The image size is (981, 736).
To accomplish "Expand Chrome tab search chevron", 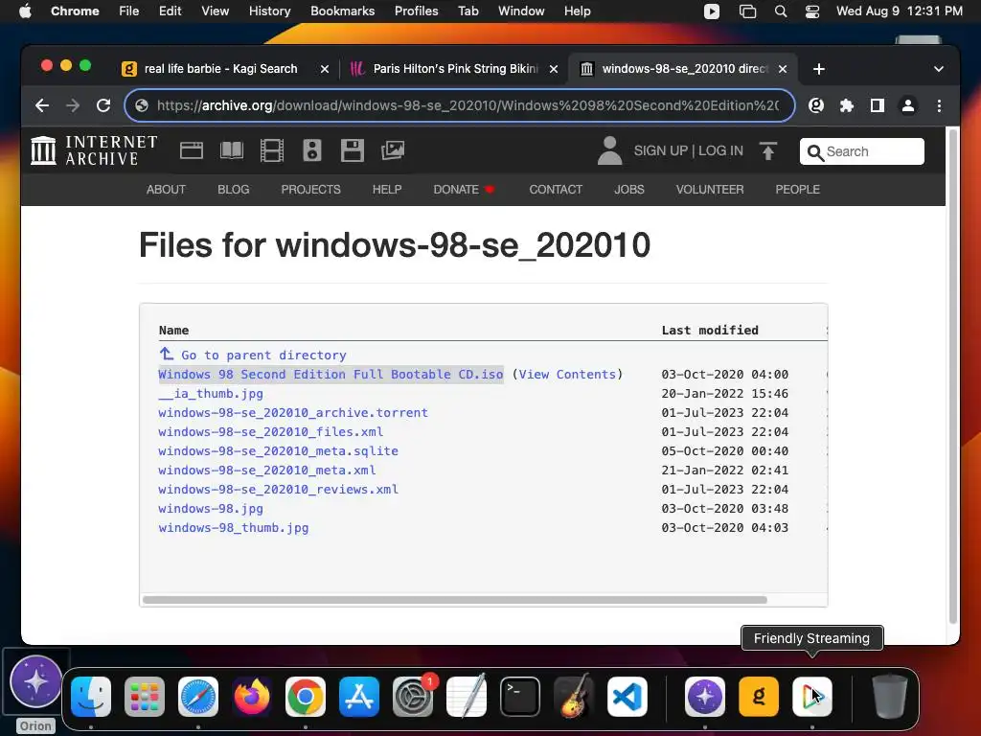I will tap(939, 69).
